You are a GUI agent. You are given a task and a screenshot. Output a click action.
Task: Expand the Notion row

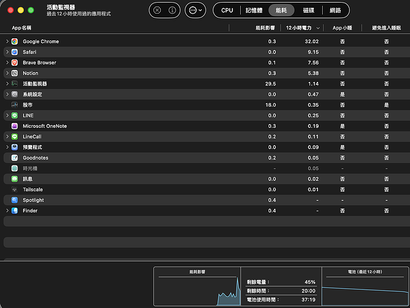point(7,73)
